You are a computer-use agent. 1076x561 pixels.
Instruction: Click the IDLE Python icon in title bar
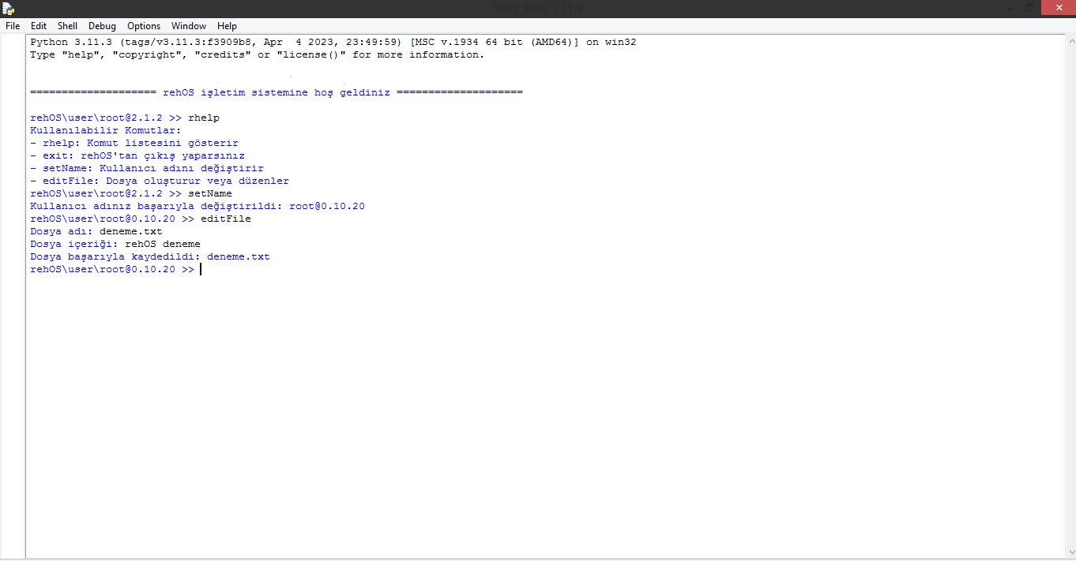pyautogui.click(x=8, y=8)
